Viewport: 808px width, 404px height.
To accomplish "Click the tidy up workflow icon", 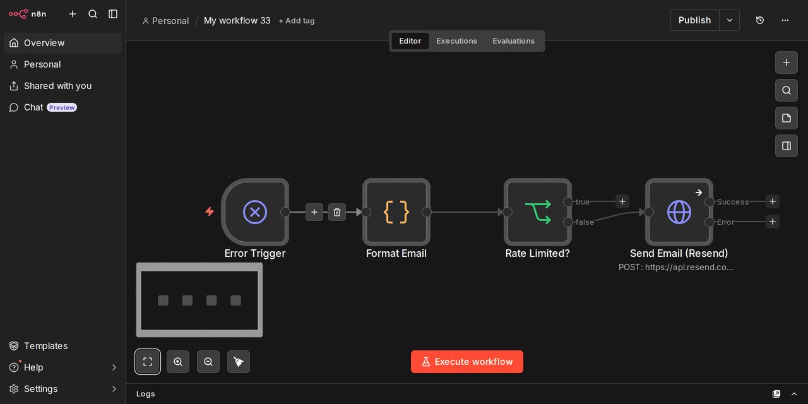I will tap(239, 362).
